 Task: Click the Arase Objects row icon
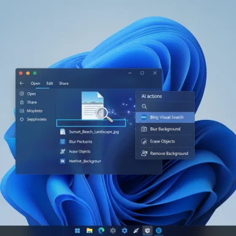tap(63, 151)
